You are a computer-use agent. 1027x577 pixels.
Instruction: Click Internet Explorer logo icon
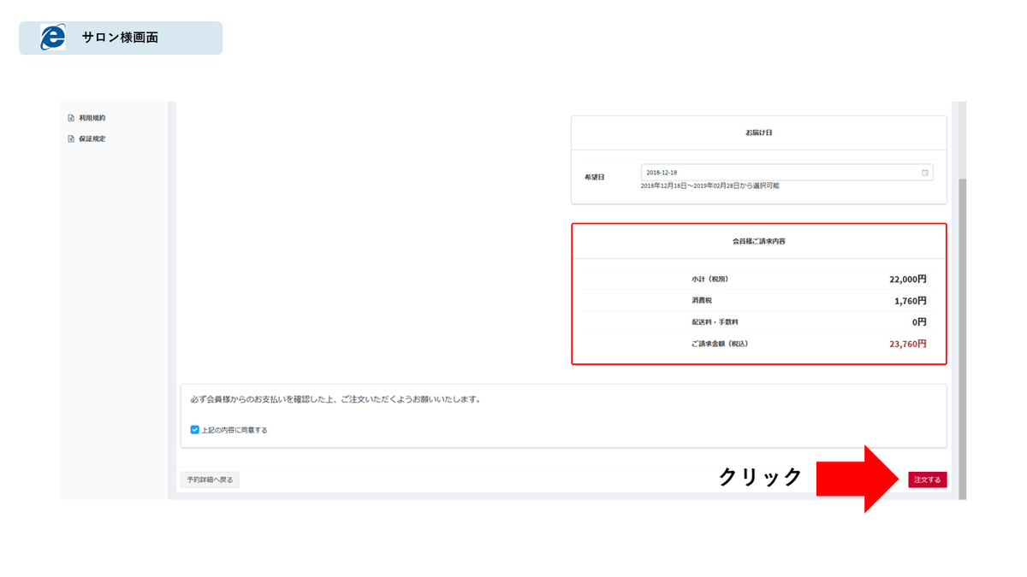pyautogui.click(x=52, y=38)
